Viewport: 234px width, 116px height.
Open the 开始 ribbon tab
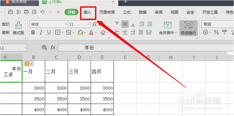point(72,12)
